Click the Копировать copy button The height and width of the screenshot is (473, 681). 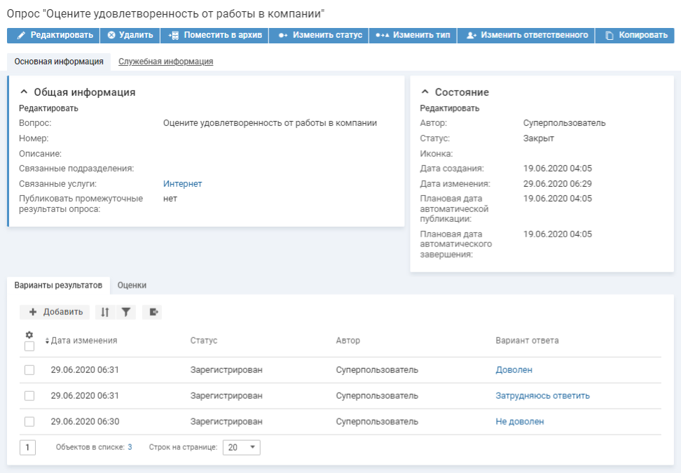635,35
